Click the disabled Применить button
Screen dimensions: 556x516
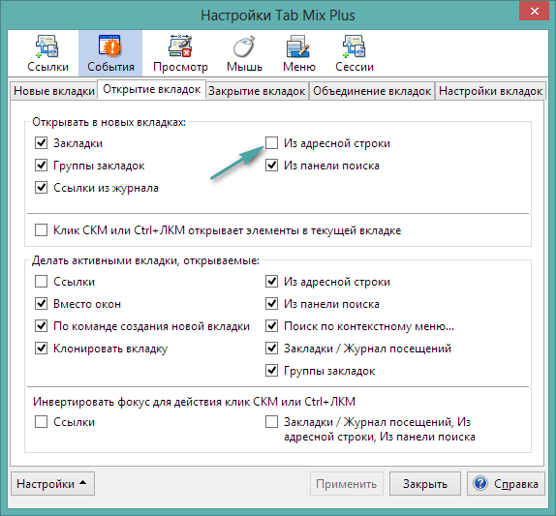click(347, 483)
